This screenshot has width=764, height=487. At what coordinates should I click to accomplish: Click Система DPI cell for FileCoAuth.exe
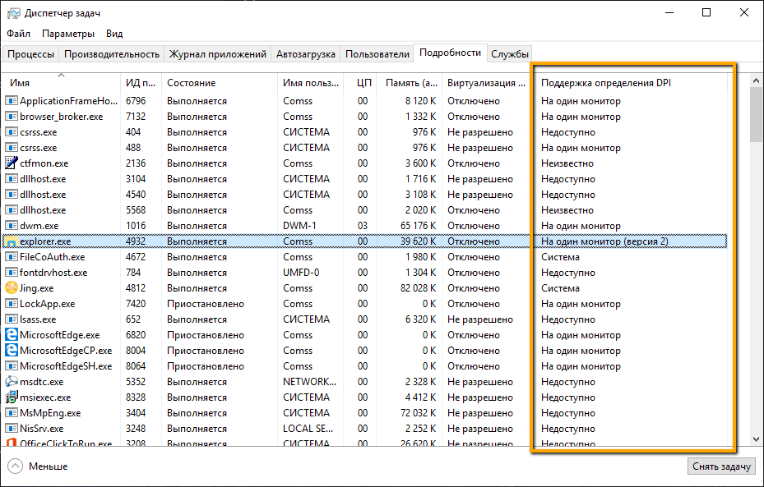[560, 257]
